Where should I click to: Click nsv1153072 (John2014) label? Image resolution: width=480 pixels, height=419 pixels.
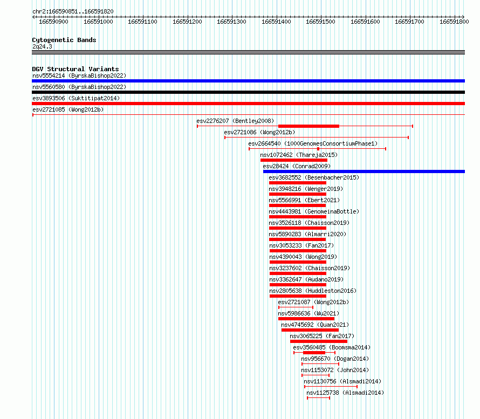click(335, 370)
